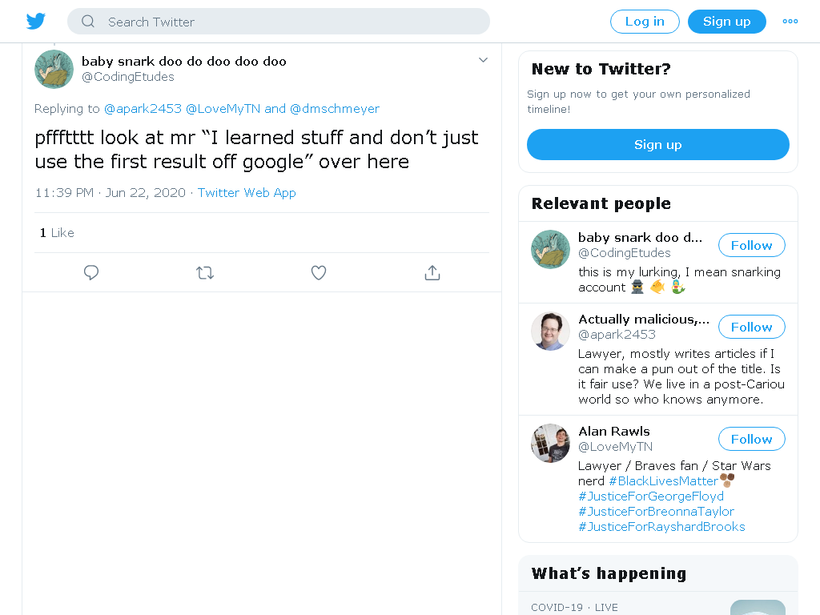Screen dimensions: 820x615
Task: Share the tweet via upload icon
Action: pos(432,272)
